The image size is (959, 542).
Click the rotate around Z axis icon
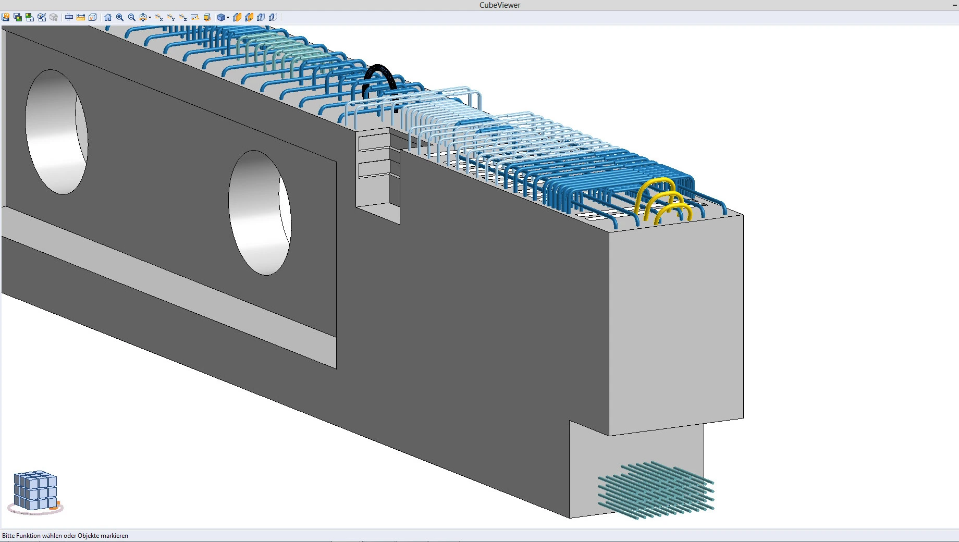(183, 17)
